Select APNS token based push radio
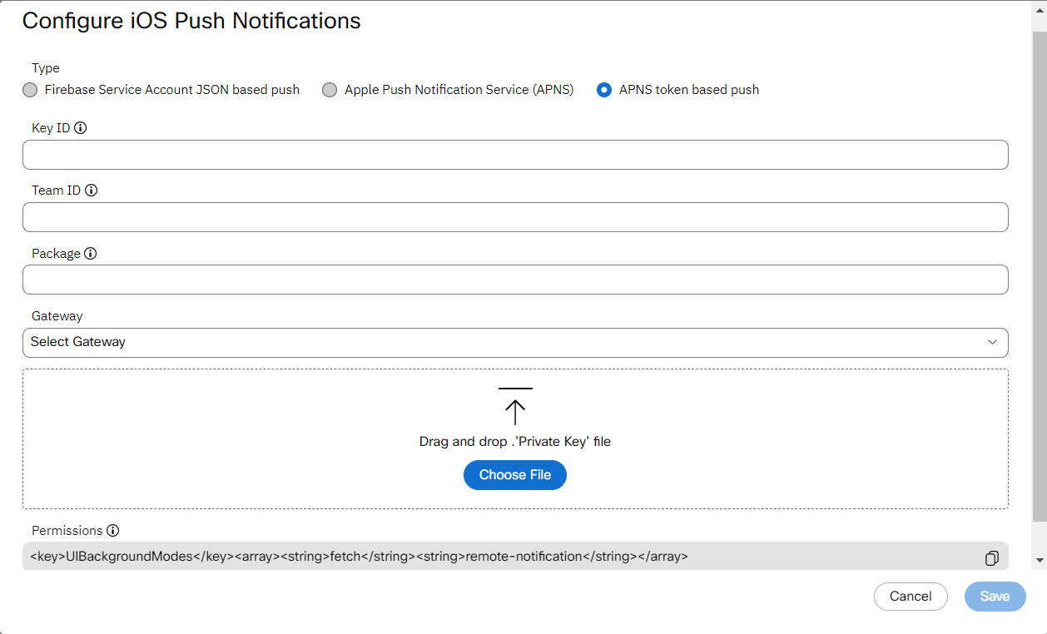This screenshot has width=1047, height=634. click(604, 90)
